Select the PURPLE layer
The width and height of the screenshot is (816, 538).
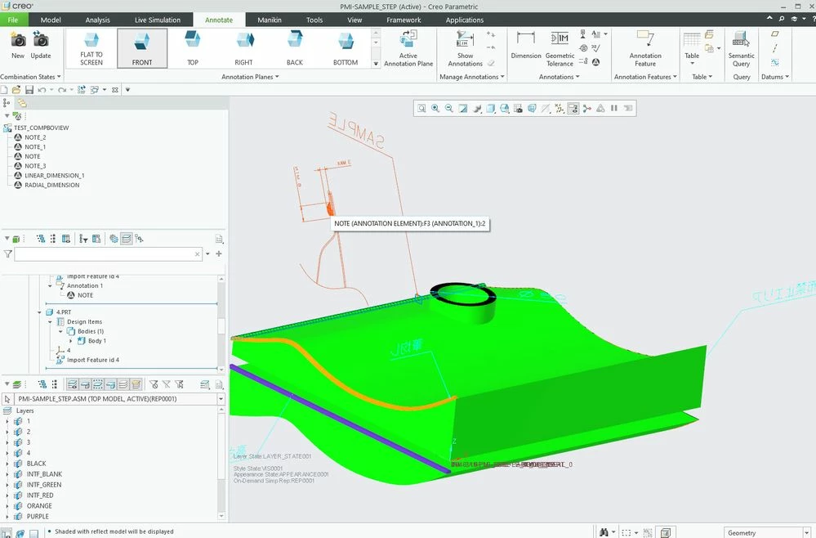coord(38,516)
